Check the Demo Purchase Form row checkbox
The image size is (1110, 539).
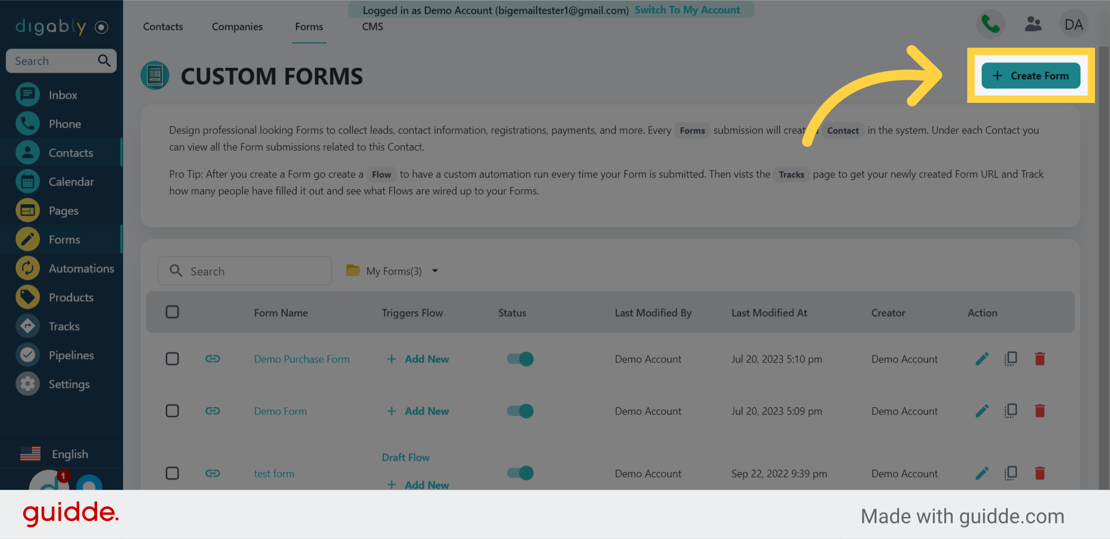(172, 359)
